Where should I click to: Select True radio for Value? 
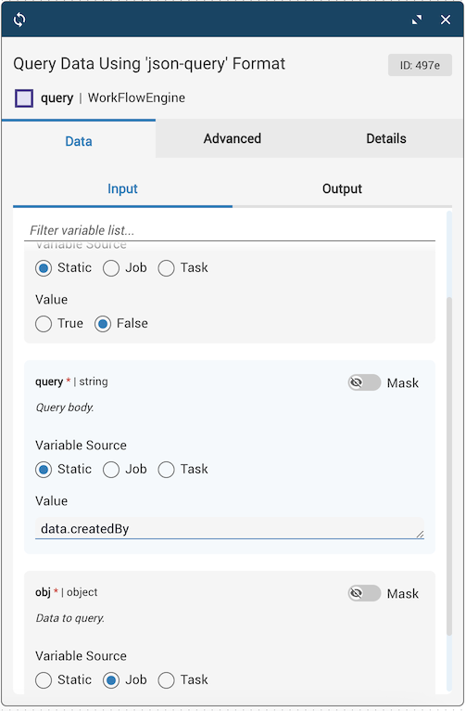[x=44, y=324]
